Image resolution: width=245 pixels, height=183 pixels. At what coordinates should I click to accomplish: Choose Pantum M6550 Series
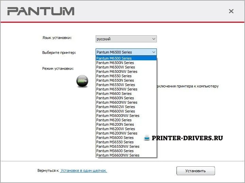[x=126, y=76]
